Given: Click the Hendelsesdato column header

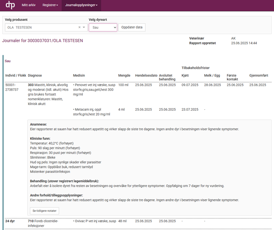Looking at the screenshot, I should 146,75.
